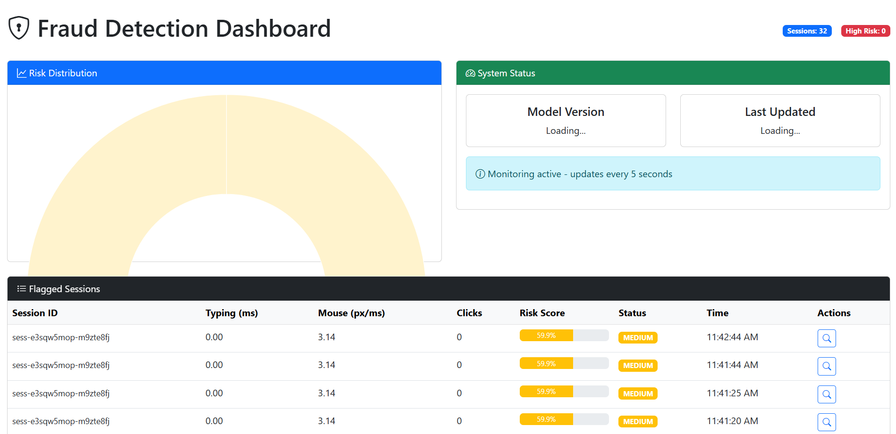The width and height of the screenshot is (896, 434).
Task: Click the magnifier for the 11:41:20 AM session
Action: [x=827, y=422]
